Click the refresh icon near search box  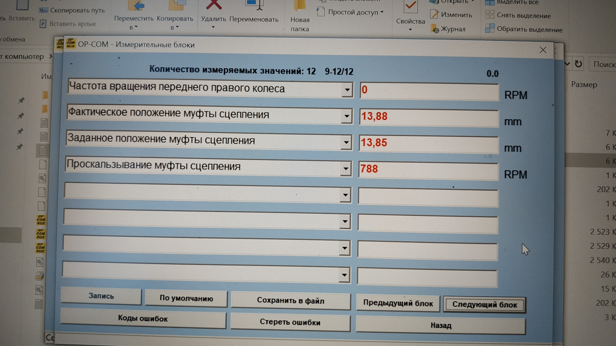coord(578,64)
